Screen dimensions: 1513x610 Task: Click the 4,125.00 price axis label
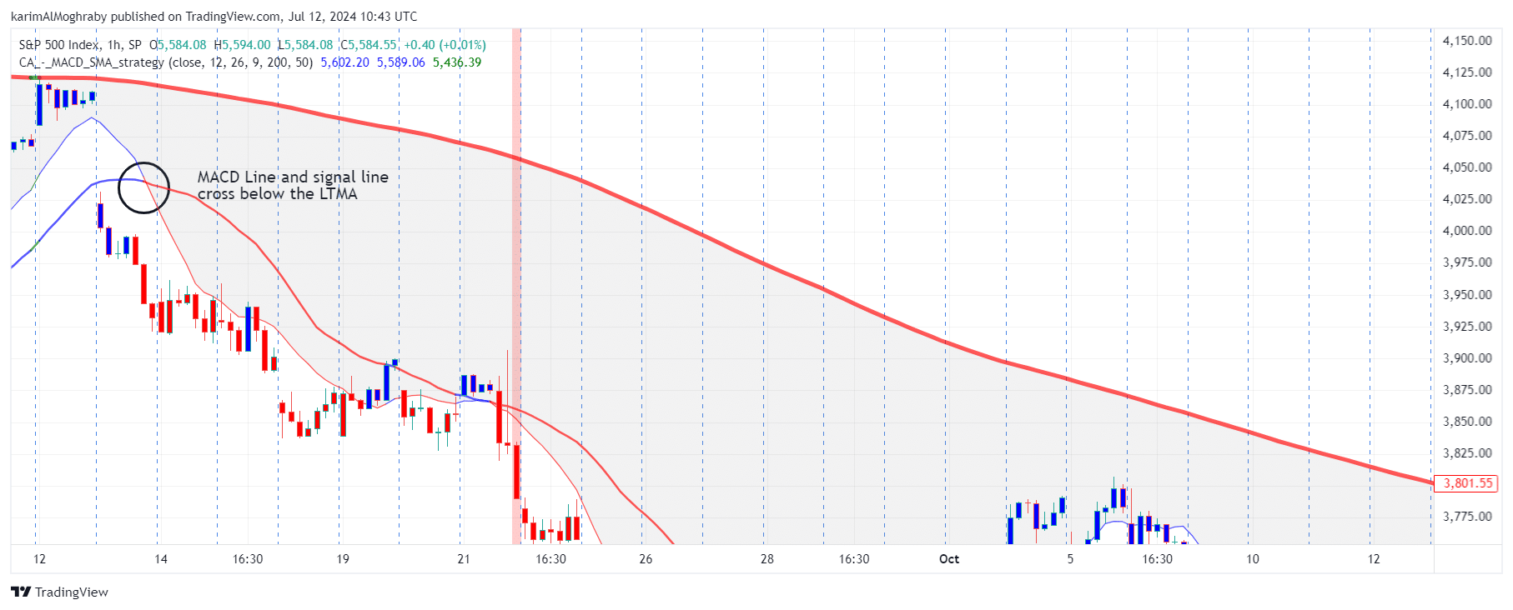[x=1467, y=72]
